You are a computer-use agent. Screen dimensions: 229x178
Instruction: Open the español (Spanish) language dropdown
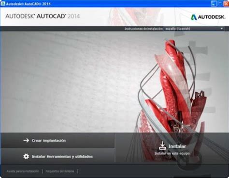194,29
